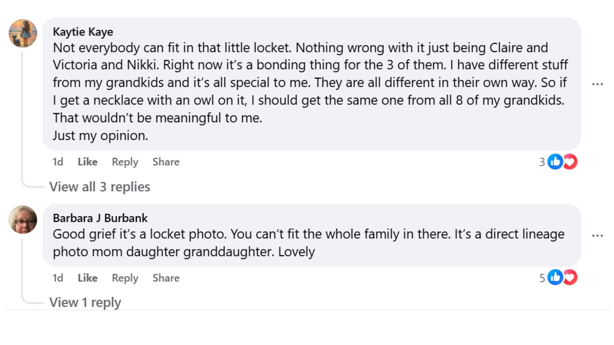Share Kaytie Kaye's comment
Viewport: 614px width, 345px height.
coord(166,162)
